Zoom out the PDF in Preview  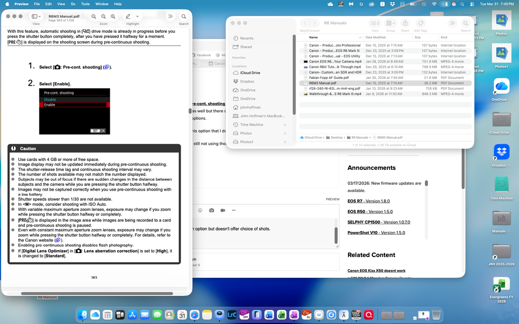point(94,16)
